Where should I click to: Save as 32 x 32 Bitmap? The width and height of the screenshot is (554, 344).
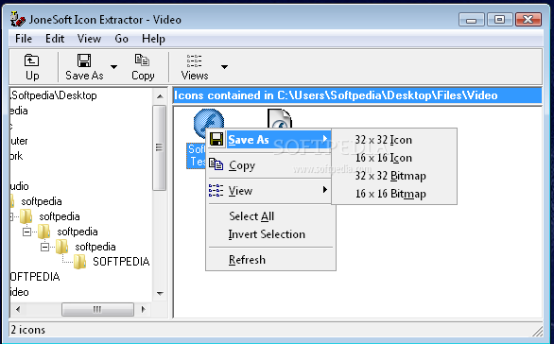pyautogui.click(x=394, y=176)
